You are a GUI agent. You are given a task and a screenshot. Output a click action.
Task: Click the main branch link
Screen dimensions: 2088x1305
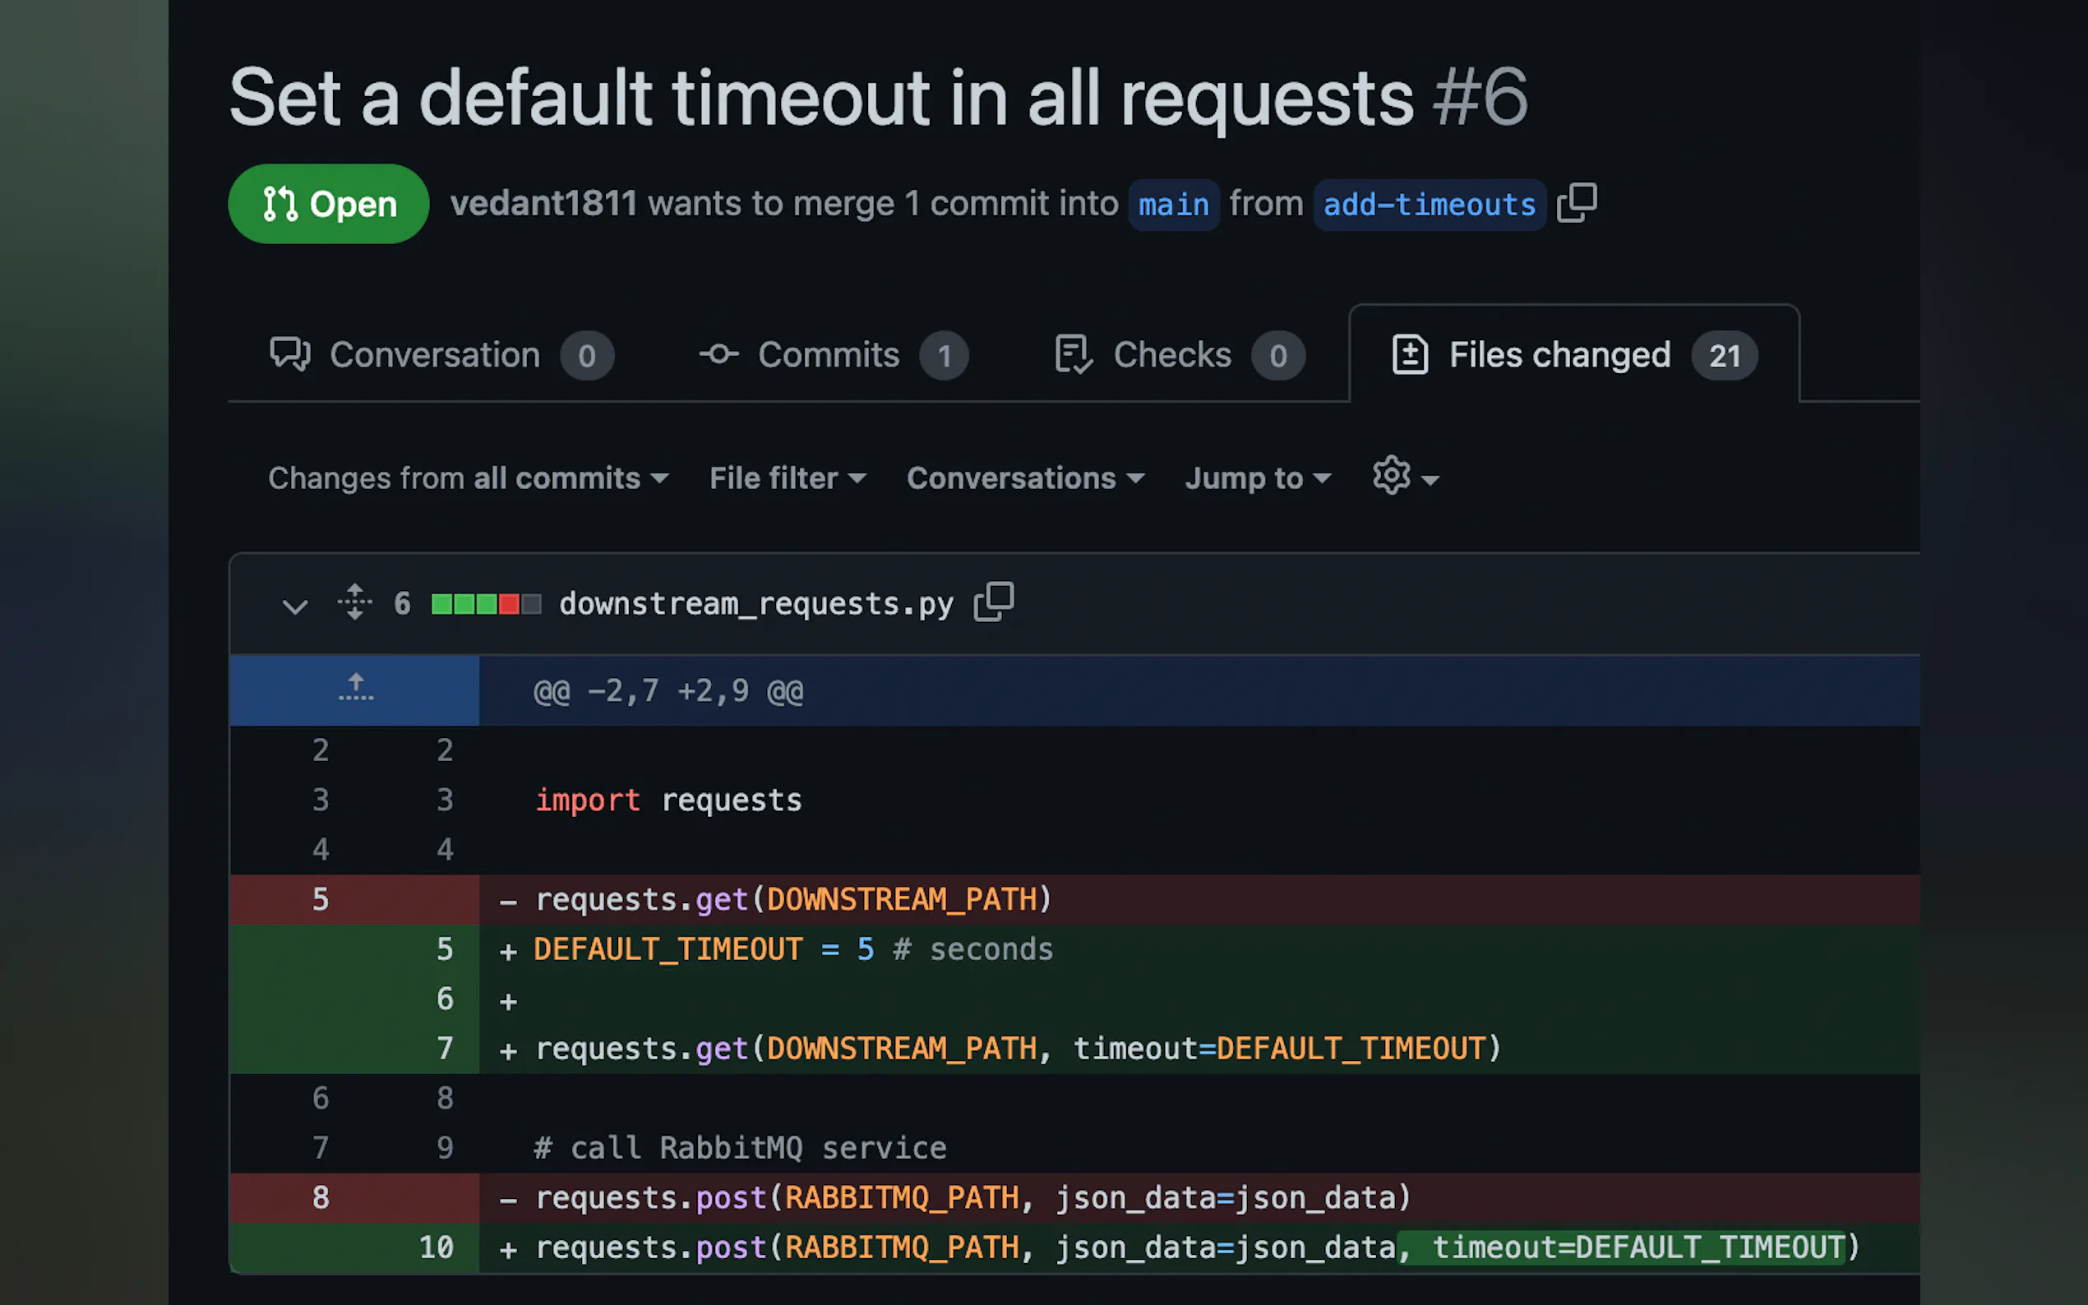[1173, 205]
